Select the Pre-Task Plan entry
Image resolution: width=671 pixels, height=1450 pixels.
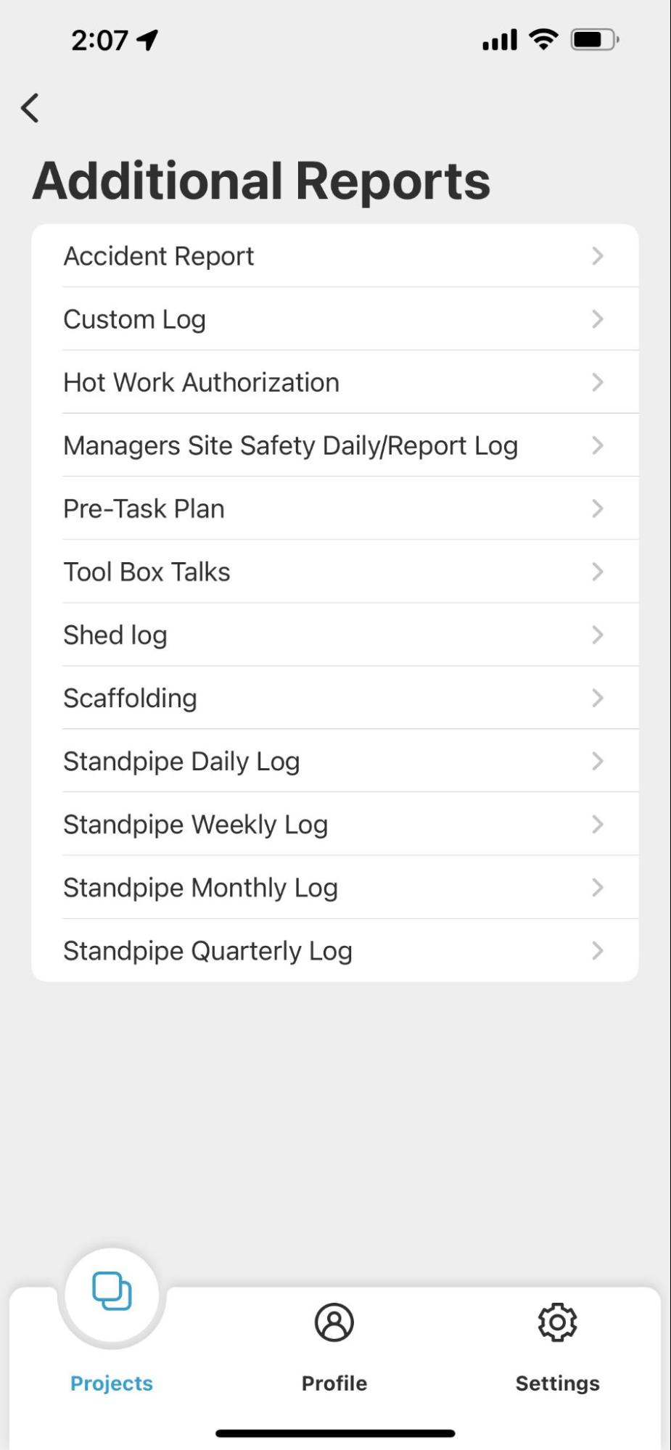144,508
